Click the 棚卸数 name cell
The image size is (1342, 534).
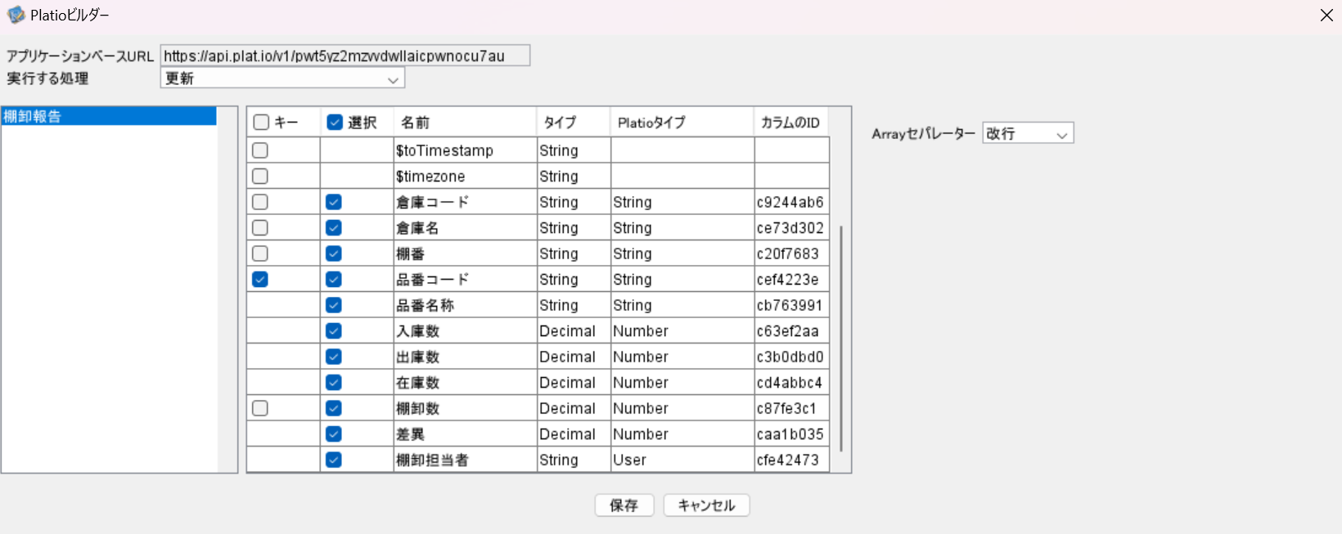pos(465,408)
